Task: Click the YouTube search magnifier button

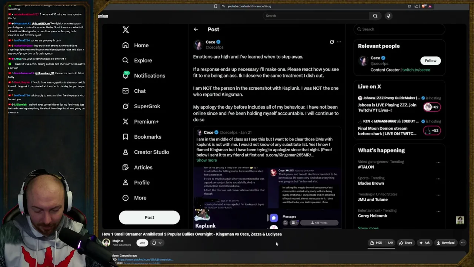Action: click(375, 16)
